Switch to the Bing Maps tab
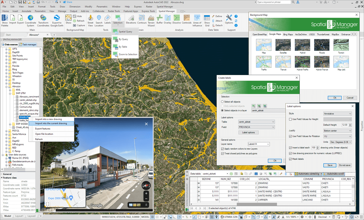 288,34
